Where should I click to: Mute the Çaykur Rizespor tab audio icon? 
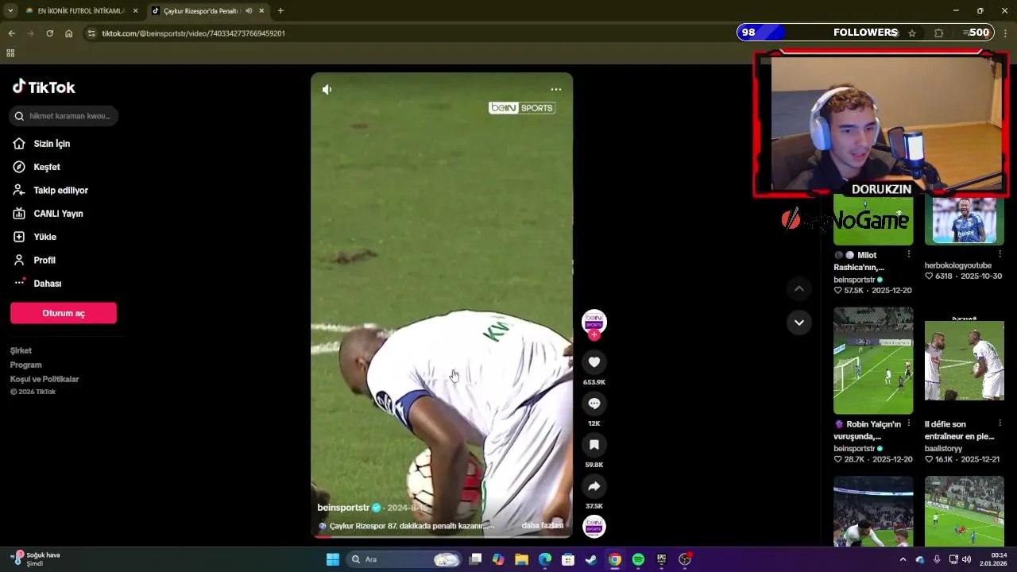click(249, 11)
